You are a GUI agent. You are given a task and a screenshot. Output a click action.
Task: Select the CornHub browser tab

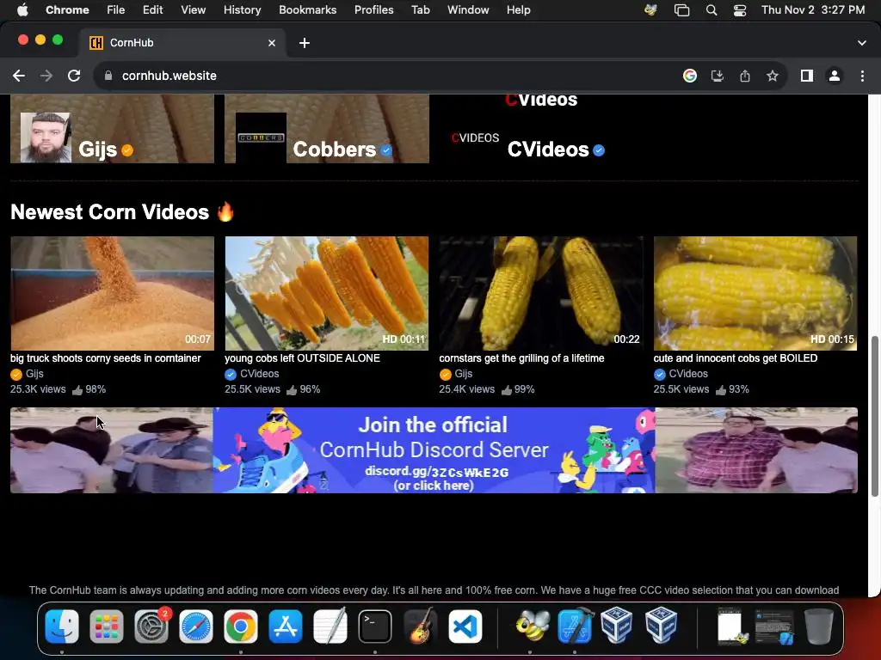tap(182, 43)
